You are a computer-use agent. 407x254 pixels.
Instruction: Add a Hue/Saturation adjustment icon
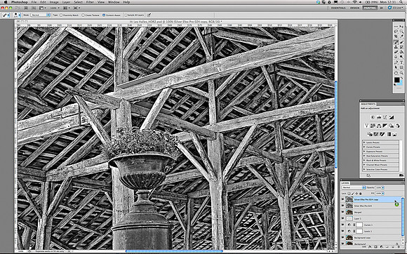[x=373, y=126]
